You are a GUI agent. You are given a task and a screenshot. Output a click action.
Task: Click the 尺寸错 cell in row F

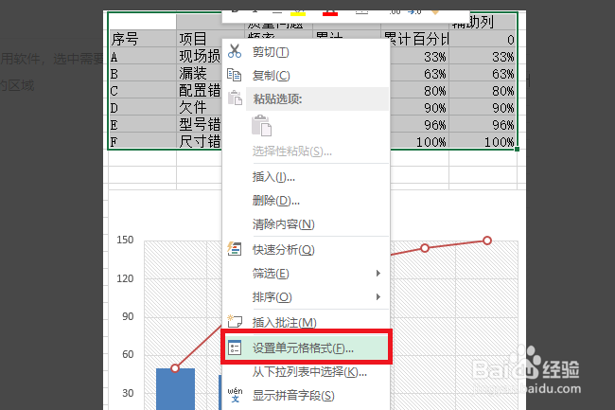coord(200,140)
